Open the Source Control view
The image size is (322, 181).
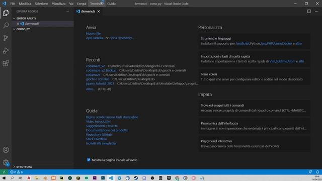point(6,38)
